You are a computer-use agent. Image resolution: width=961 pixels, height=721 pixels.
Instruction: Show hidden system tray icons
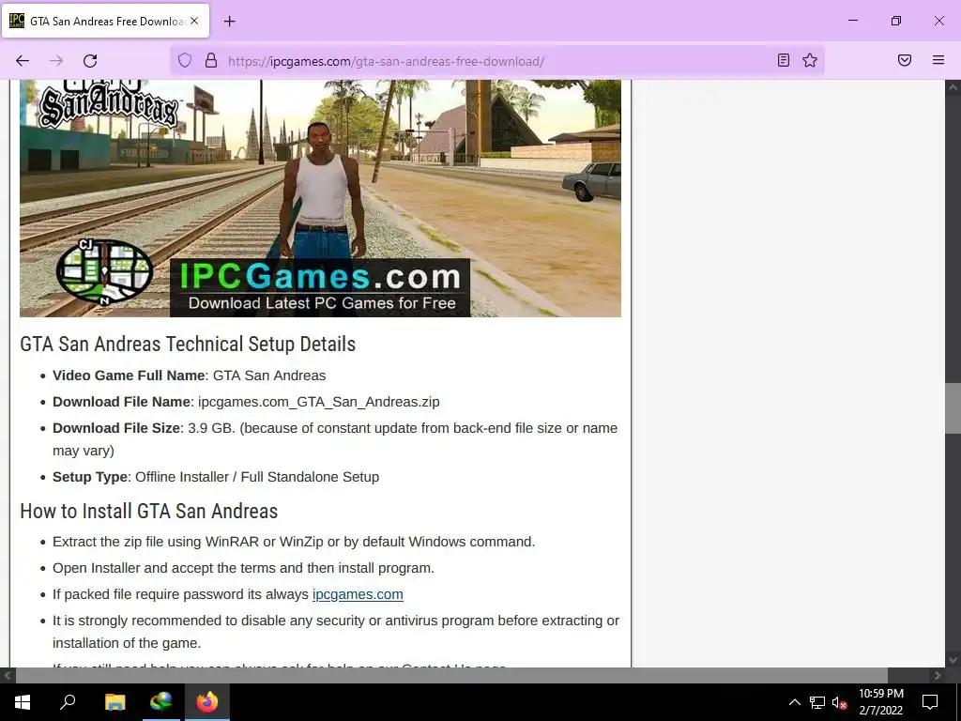794,702
